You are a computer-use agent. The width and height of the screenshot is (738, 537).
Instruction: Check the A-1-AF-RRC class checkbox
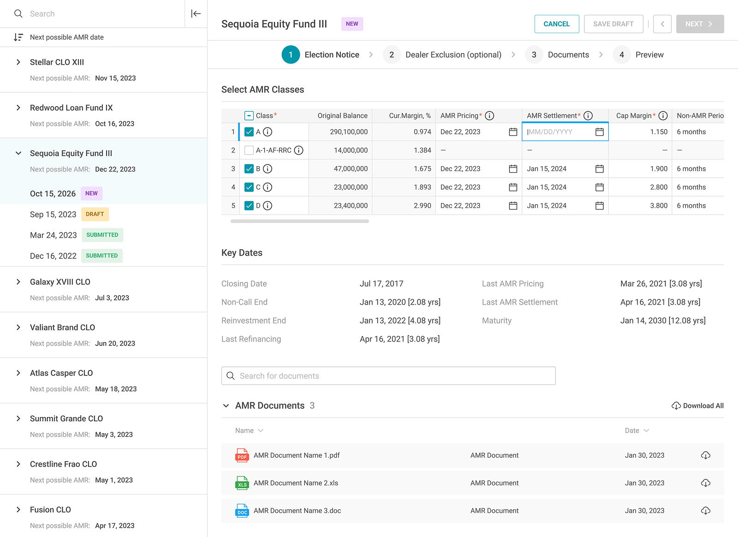(249, 150)
